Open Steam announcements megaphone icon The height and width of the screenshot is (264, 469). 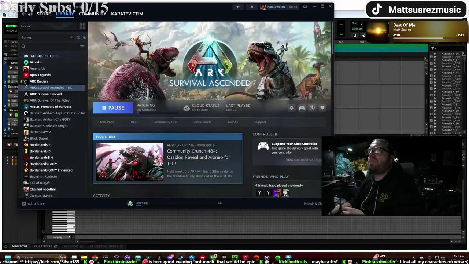coord(238,7)
